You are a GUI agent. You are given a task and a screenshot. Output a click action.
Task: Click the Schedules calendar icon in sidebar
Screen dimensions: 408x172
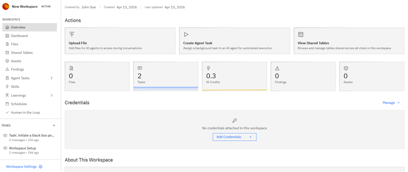(7, 104)
